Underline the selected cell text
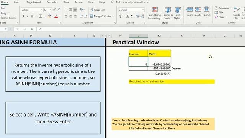This screenshot has width=245, height=138. tap(32, 16)
